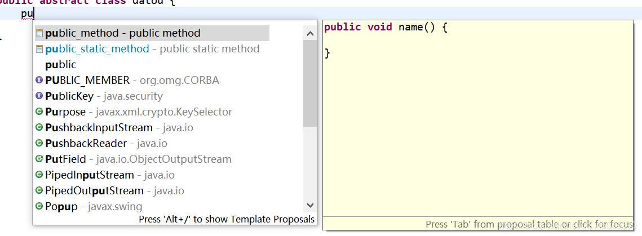Screen dimensions: 642x236
Task: Click template icon beside public_method
Action: pos(39,33)
